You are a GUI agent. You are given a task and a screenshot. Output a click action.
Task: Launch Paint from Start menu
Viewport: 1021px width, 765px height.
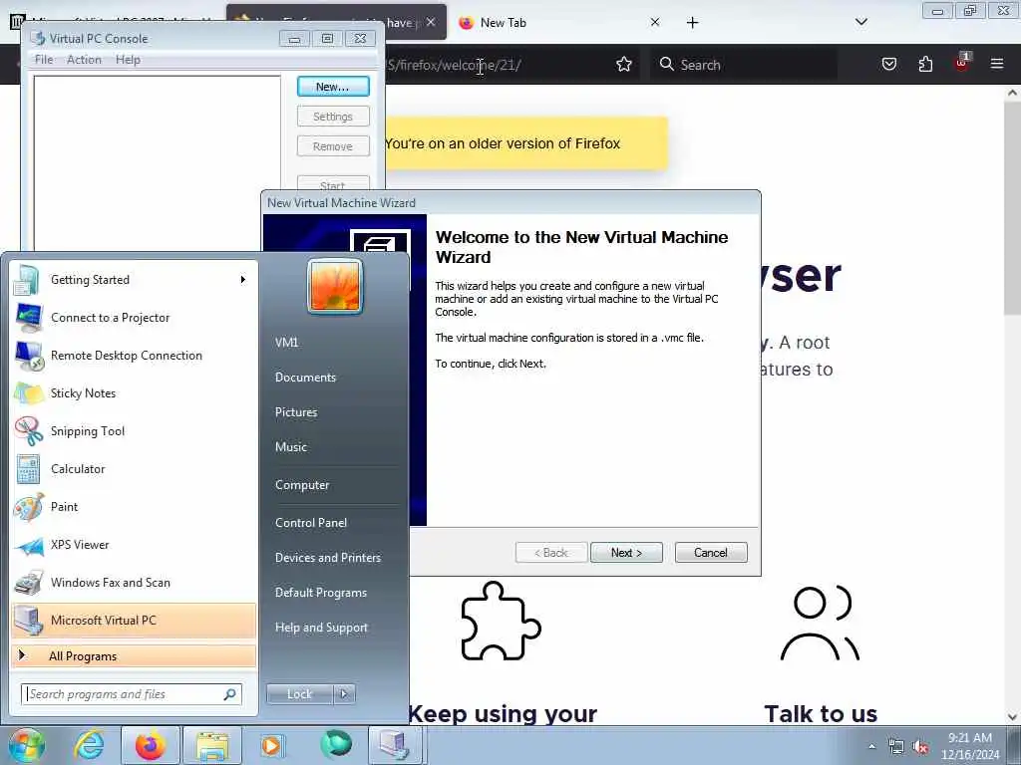click(x=134, y=507)
